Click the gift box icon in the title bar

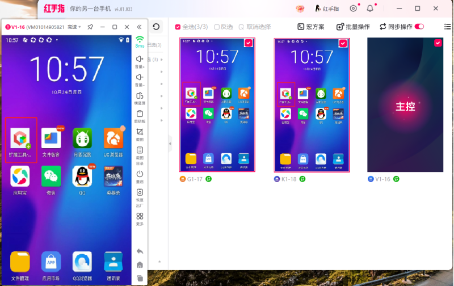tap(300, 9)
